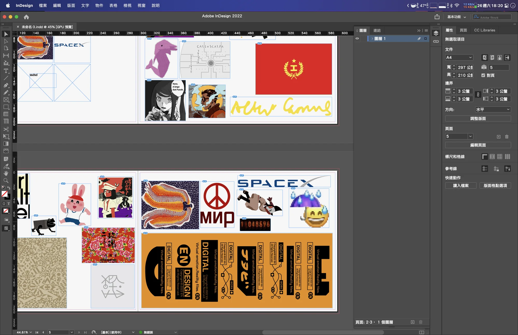Select the Zoom magnifier tool
The height and width of the screenshot is (335, 518).
(x=6, y=181)
